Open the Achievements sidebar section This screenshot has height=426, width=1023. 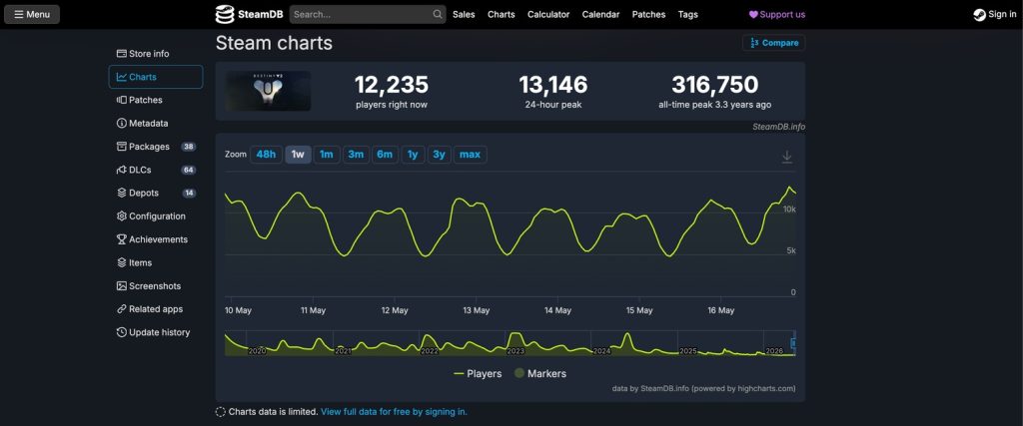[155, 239]
